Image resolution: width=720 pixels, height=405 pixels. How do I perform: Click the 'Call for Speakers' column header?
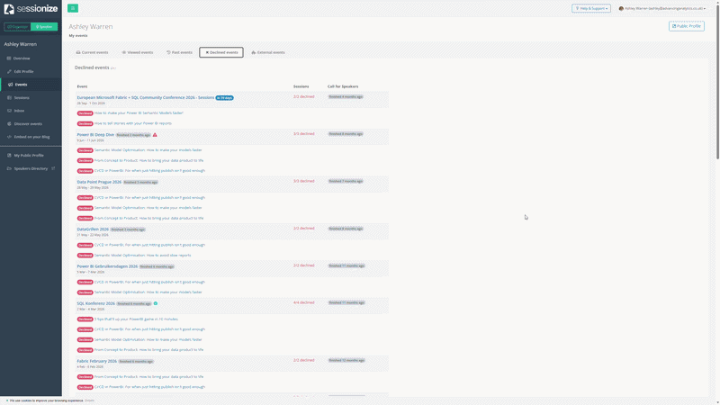coord(343,86)
